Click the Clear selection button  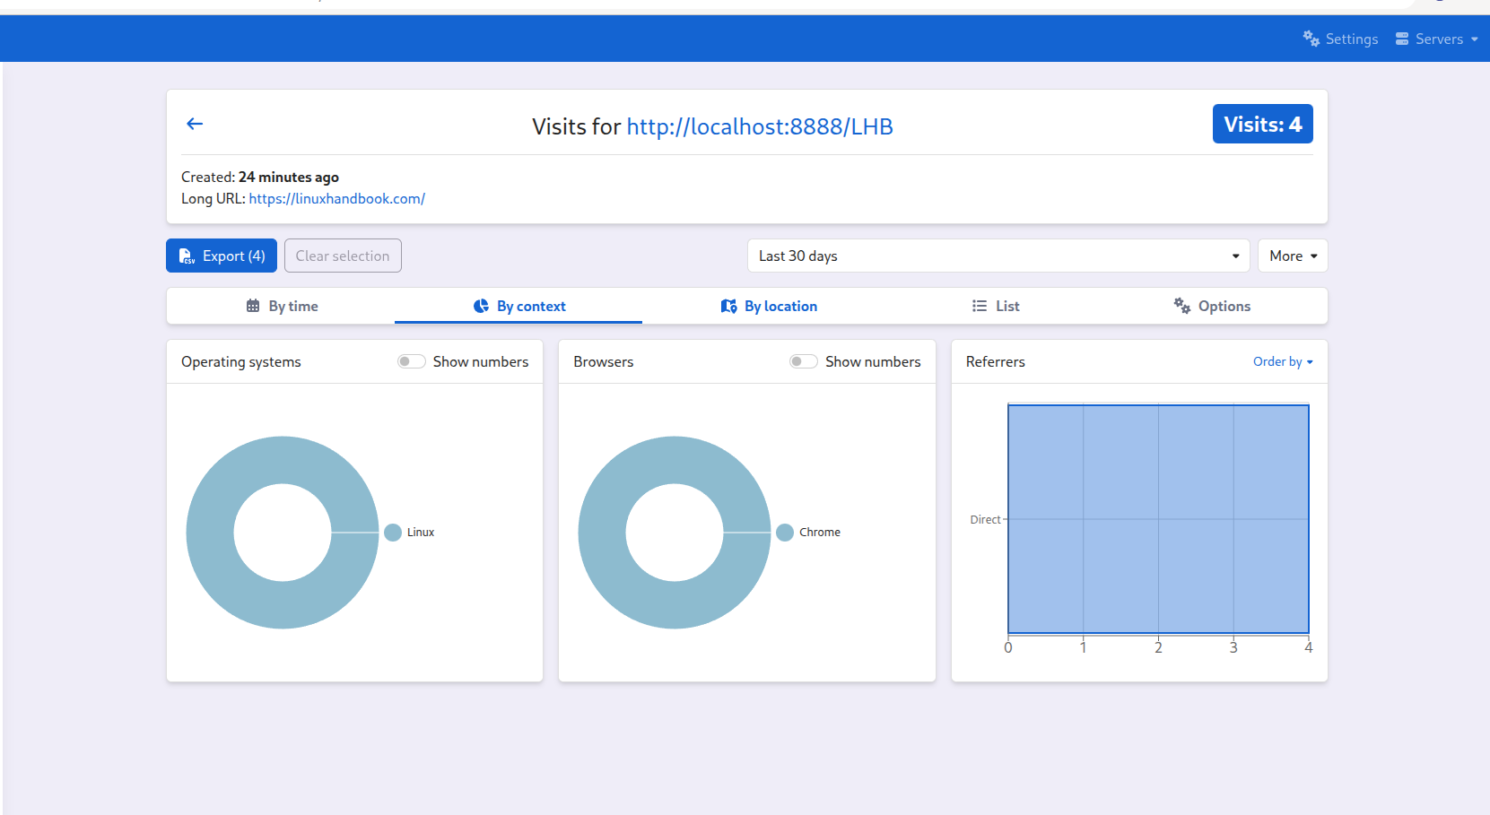(343, 256)
